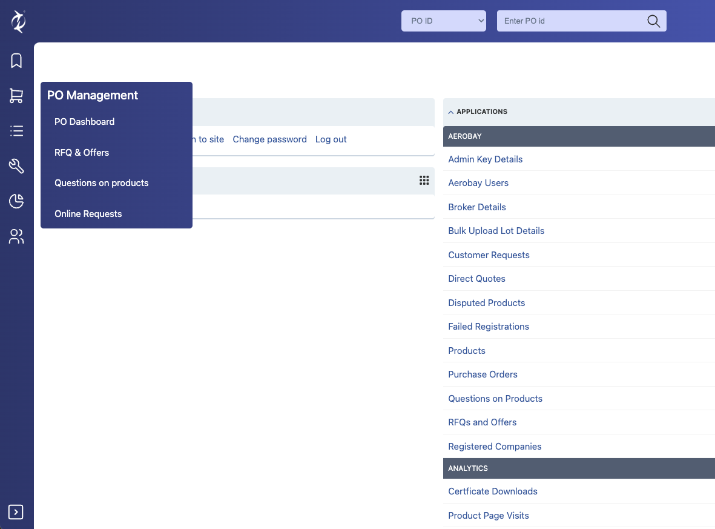Open the pie chart analytics icon
Viewport: 715px width, 529px height.
pos(16,201)
